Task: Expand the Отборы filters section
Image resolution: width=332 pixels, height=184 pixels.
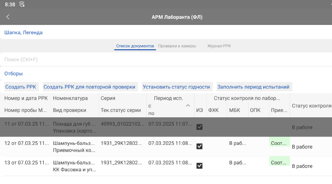Action: click(x=13, y=74)
